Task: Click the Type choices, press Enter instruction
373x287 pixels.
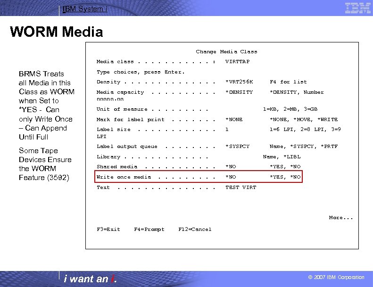Action: (x=141, y=72)
